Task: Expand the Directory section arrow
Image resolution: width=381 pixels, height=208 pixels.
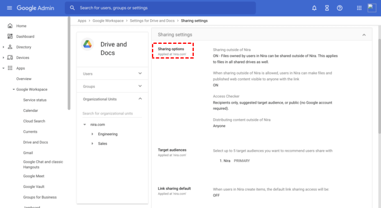Action: 4,47
